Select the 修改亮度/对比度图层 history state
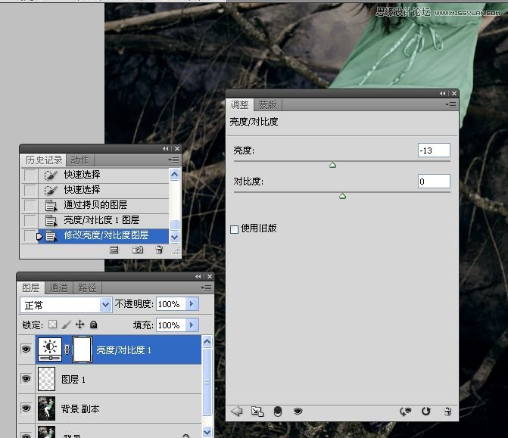 [x=104, y=235]
